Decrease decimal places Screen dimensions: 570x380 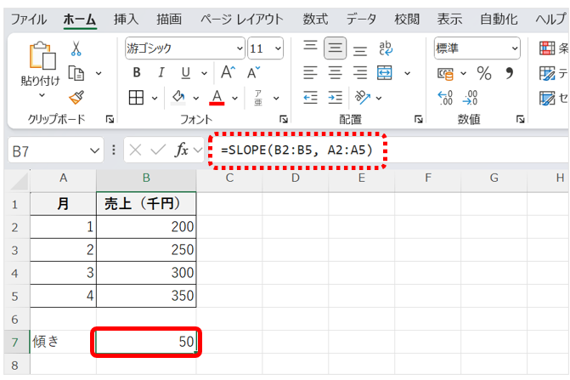tap(470, 98)
